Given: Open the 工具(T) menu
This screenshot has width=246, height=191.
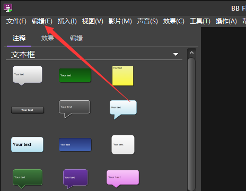Looking at the screenshot, I should click(200, 21).
